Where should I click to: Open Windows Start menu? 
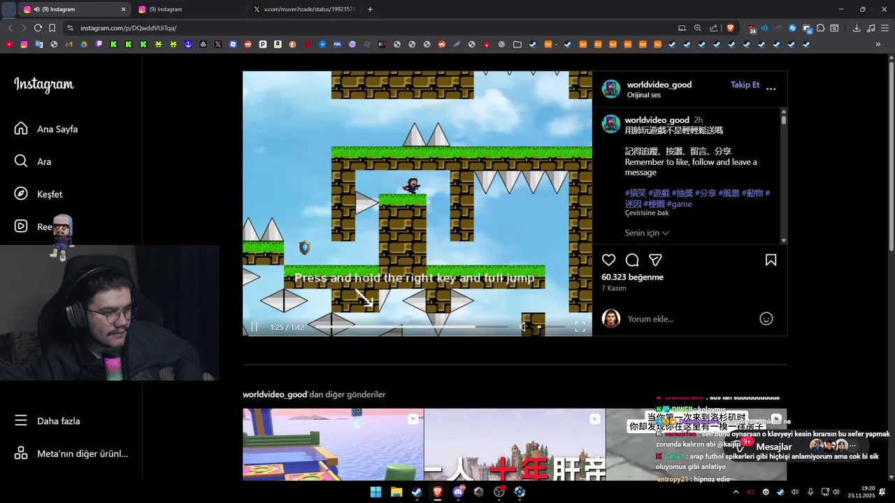(375, 492)
